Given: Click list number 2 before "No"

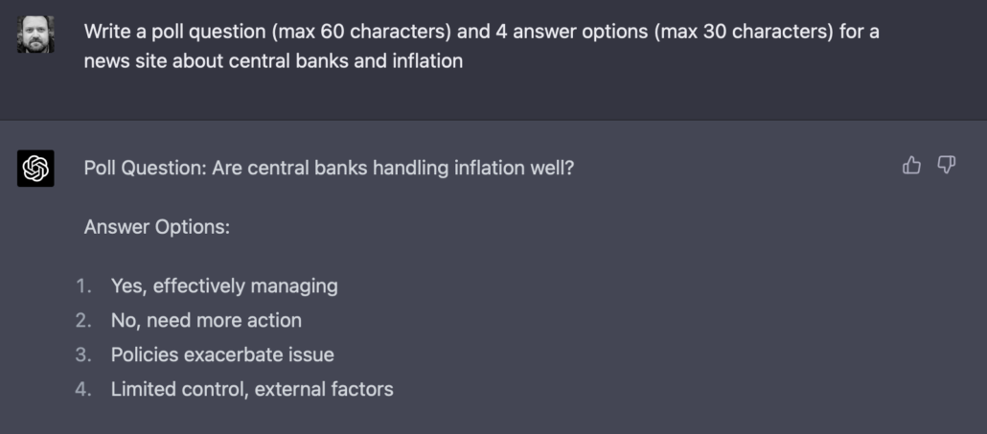Looking at the screenshot, I should (84, 320).
